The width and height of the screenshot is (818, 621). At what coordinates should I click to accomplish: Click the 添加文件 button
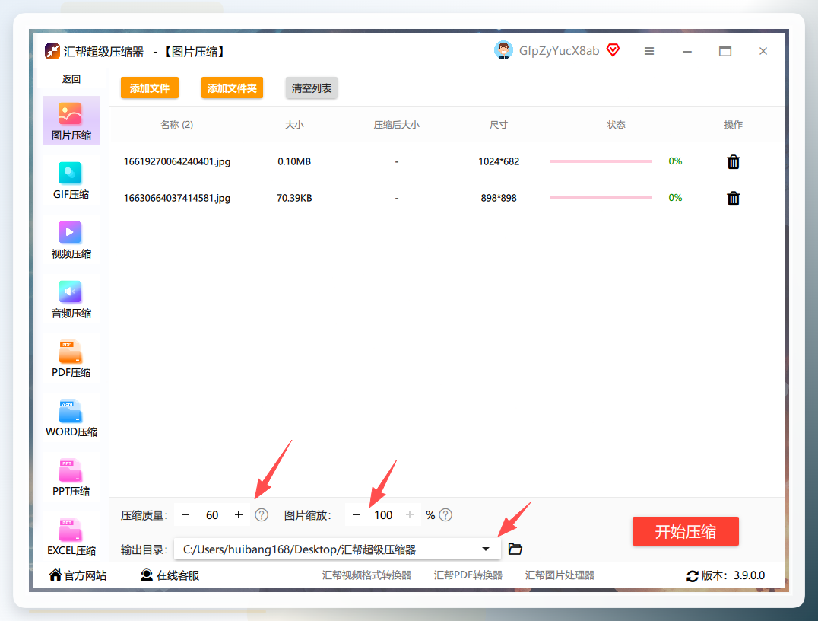point(150,88)
